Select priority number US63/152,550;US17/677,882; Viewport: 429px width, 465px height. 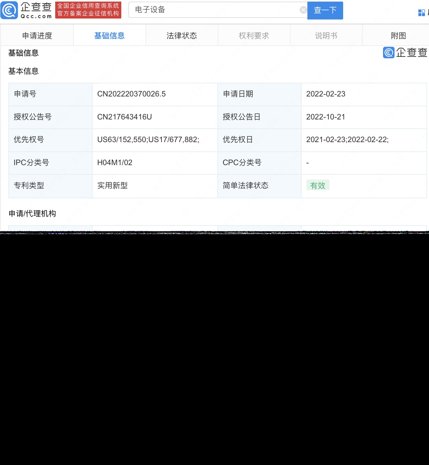click(x=148, y=140)
